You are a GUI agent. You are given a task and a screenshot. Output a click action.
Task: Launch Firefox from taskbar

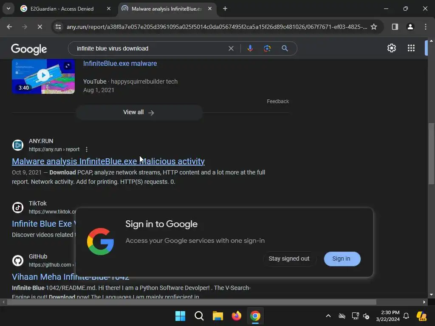coord(236,316)
